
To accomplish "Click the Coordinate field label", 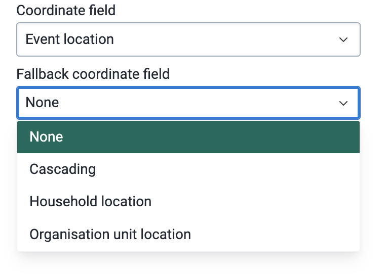I will point(66,10).
